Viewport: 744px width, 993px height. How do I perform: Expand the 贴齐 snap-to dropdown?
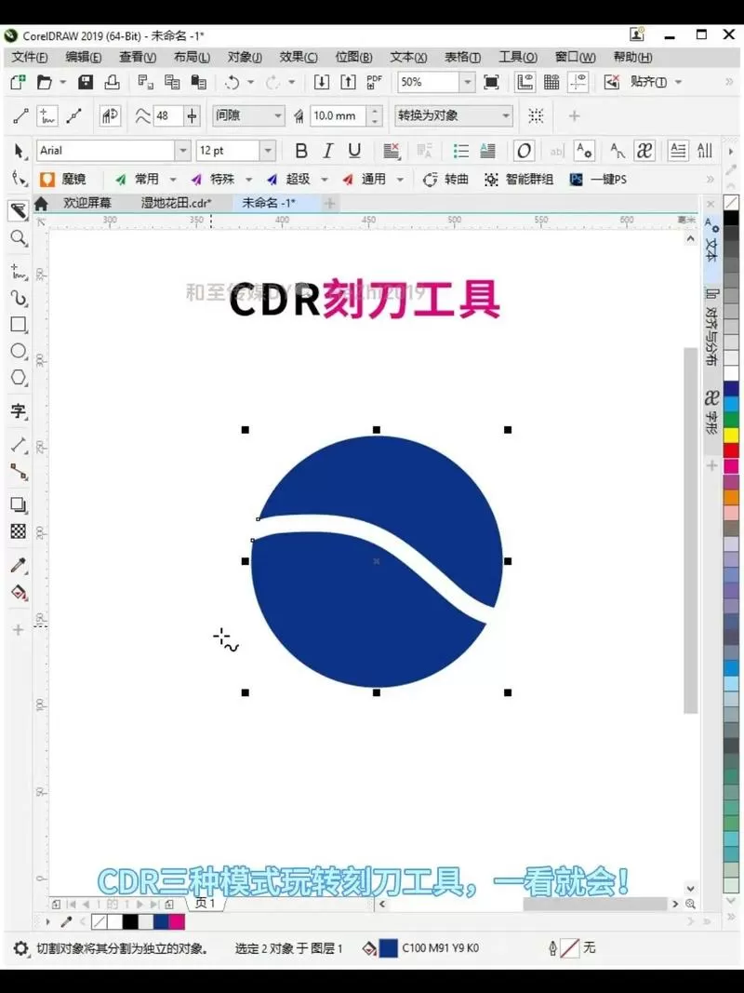pos(678,82)
